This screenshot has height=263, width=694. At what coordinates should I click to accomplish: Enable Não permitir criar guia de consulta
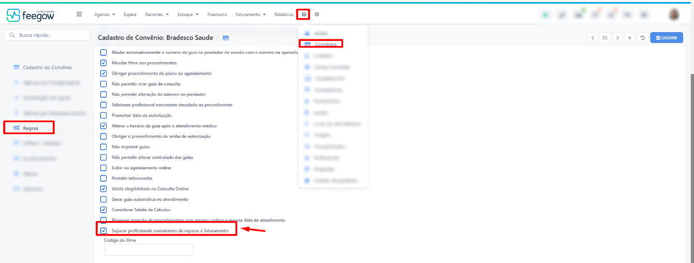[104, 84]
